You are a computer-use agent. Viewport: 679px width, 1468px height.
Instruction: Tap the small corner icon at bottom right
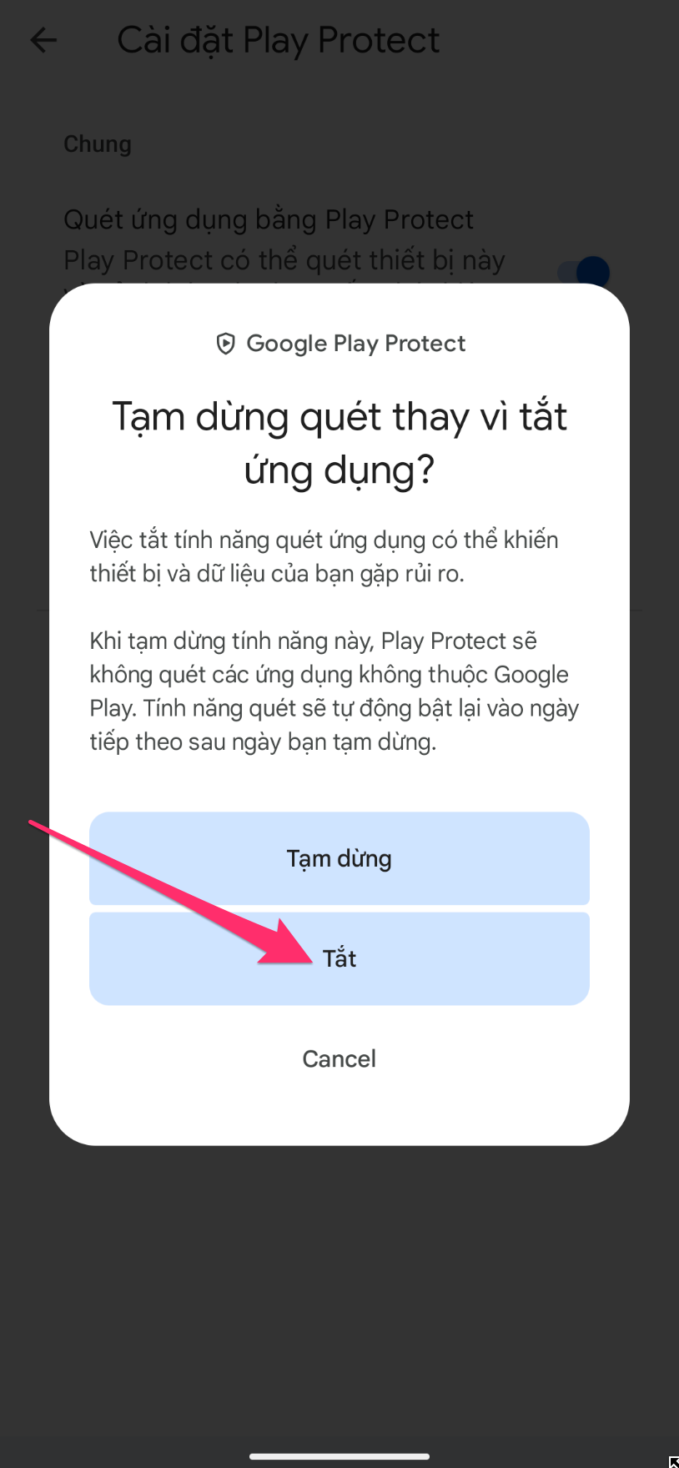tap(674, 1462)
